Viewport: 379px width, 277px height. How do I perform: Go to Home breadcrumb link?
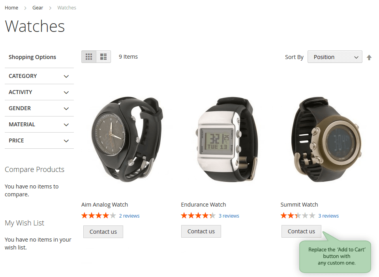11,8
